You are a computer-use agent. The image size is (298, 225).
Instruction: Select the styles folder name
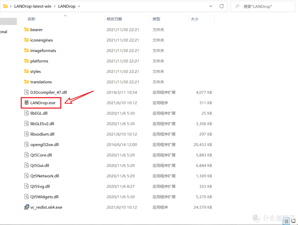click(x=36, y=71)
